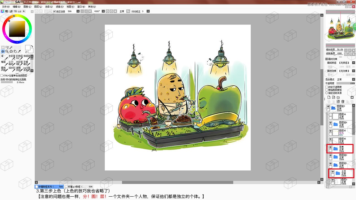Select the canvas rotate tool

11,51
